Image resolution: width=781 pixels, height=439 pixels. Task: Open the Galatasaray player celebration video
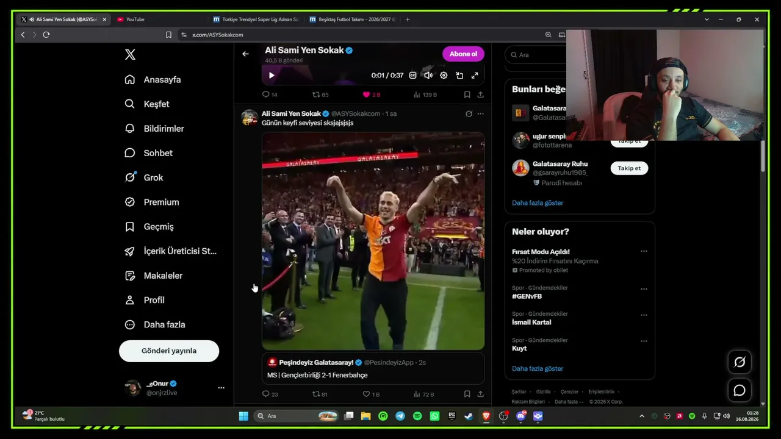373,241
